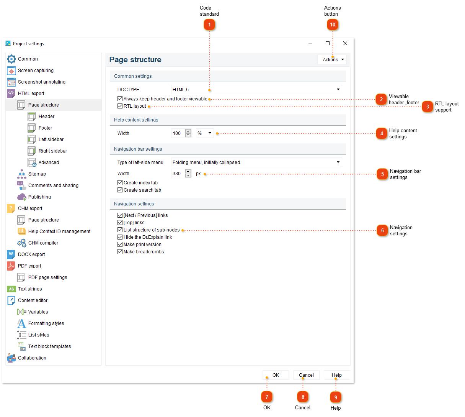Click the Common gear icon
Screen dimensions: 465x417
[x=11, y=59]
